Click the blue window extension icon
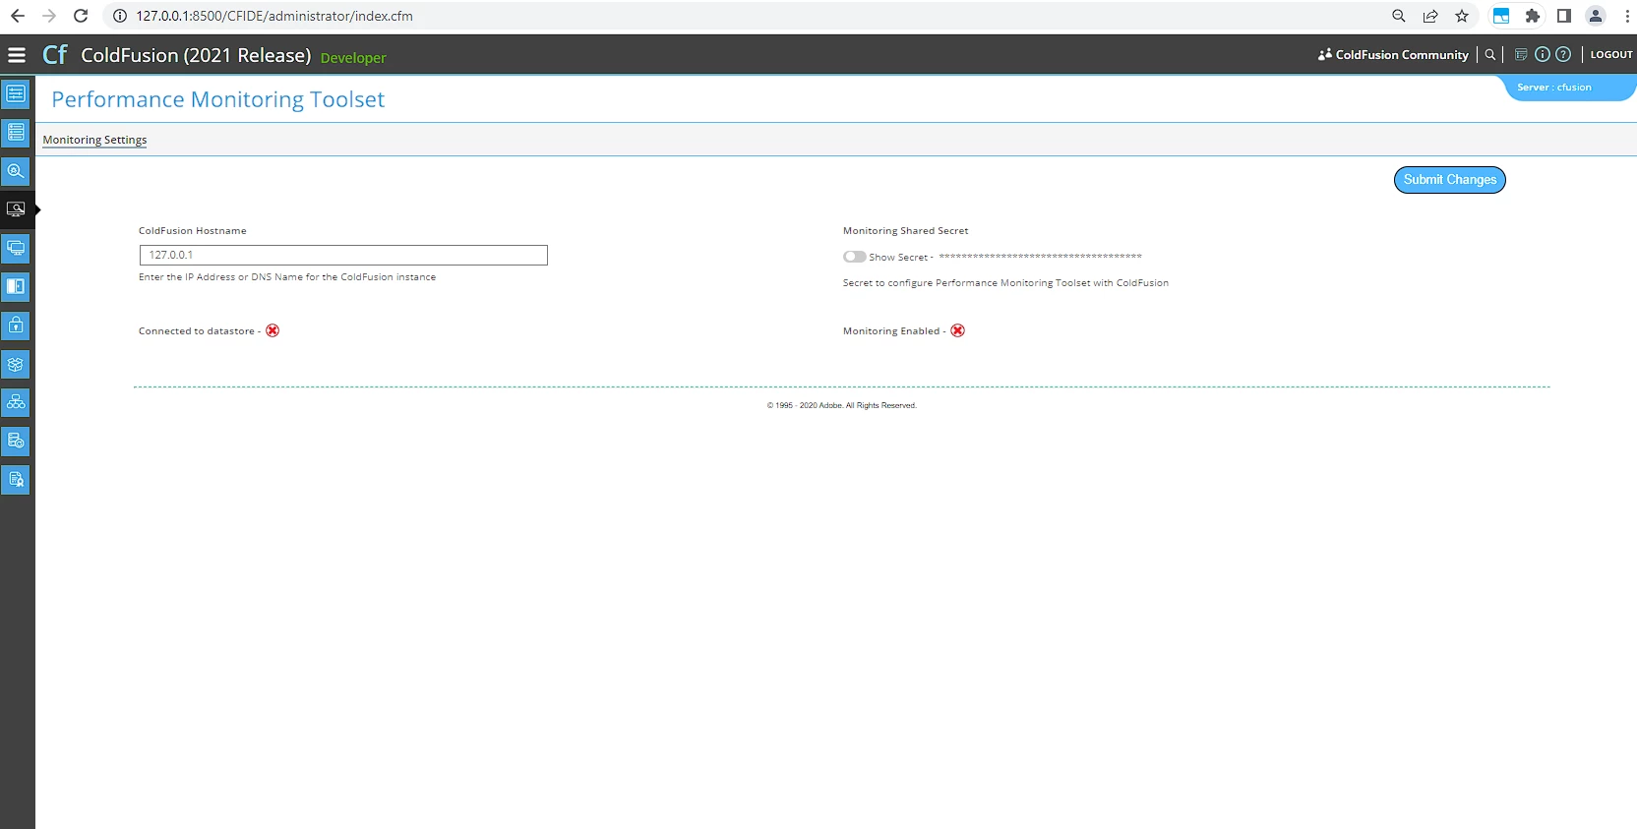This screenshot has width=1637, height=829. (x=1501, y=16)
